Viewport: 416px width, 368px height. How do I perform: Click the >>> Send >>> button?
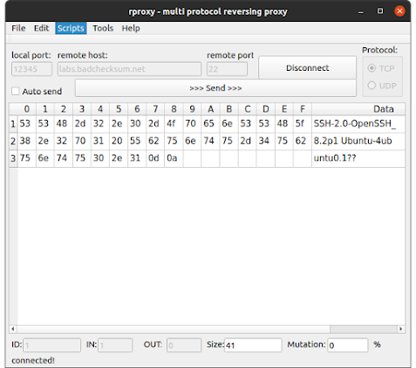click(x=215, y=88)
